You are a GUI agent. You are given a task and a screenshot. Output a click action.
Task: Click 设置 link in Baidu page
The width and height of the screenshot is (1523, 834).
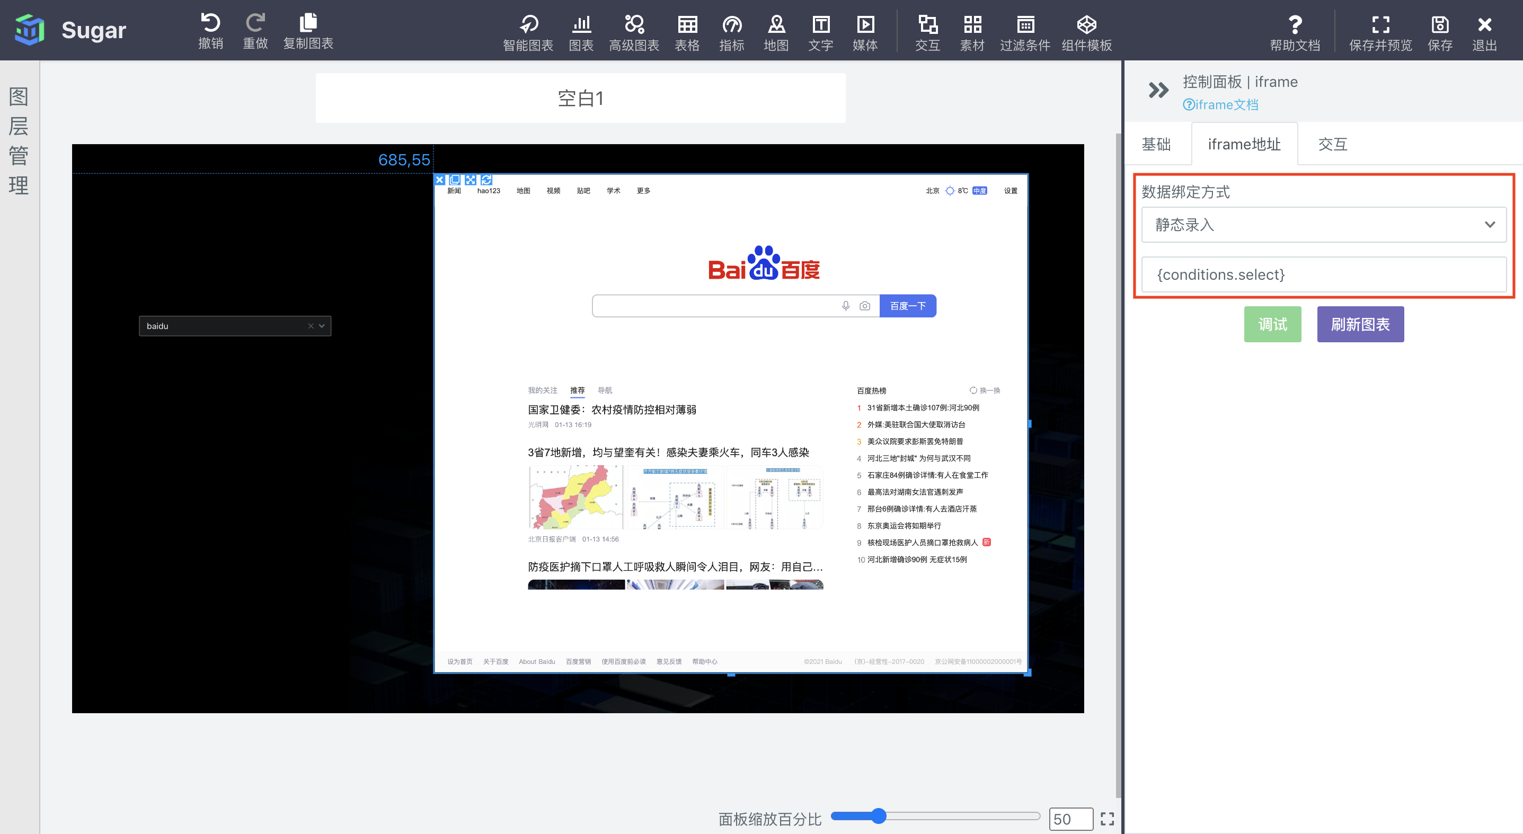point(1011,190)
